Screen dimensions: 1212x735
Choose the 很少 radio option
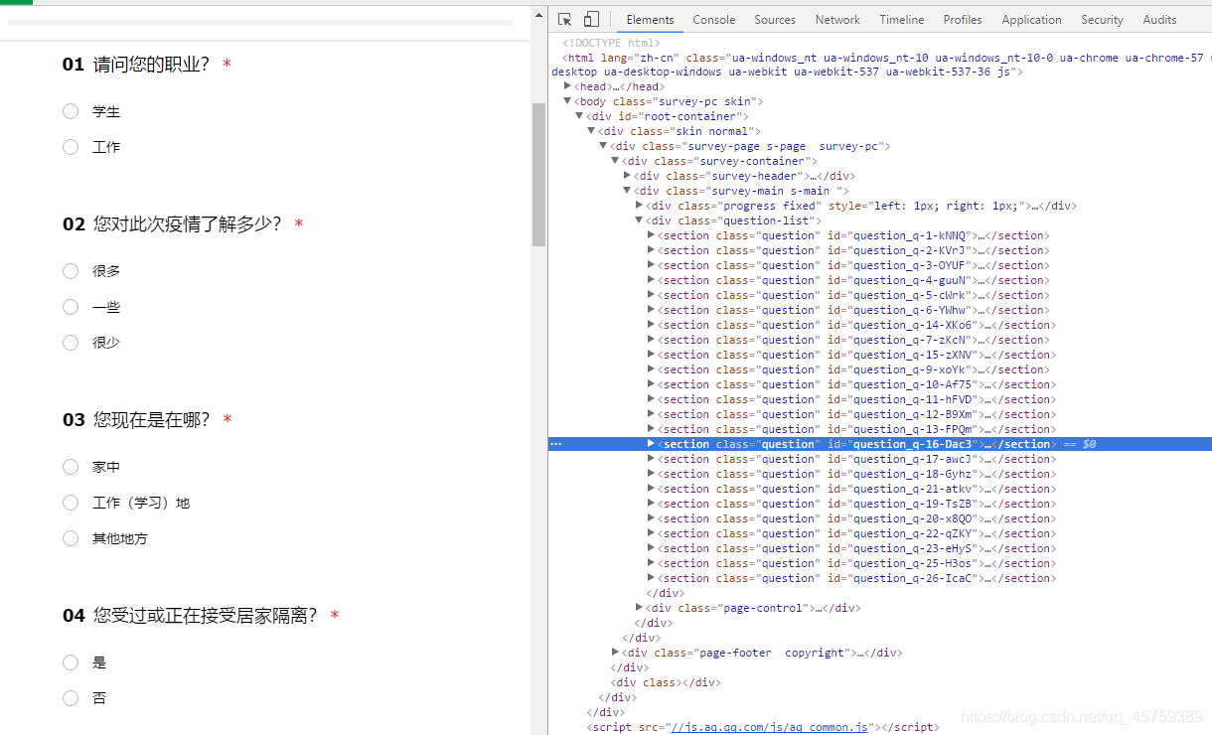[x=71, y=343]
